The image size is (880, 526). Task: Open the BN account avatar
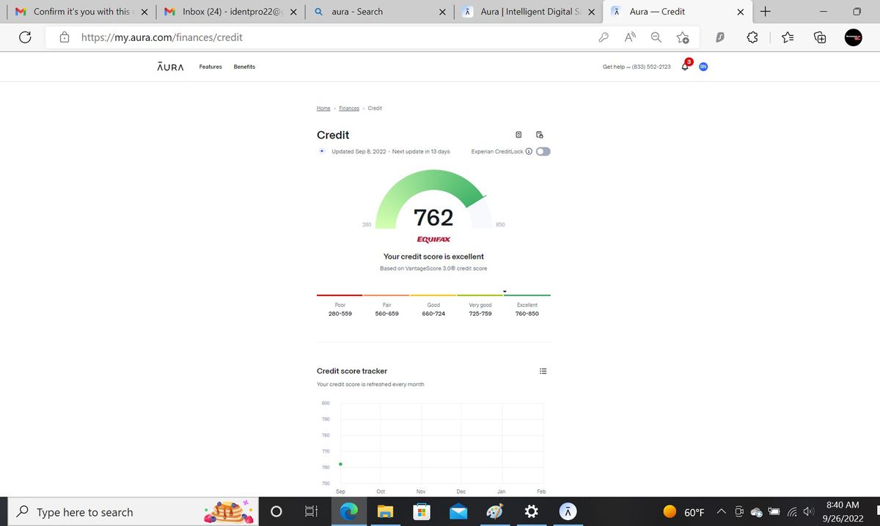[x=703, y=67]
